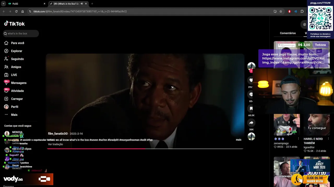Image resolution: width=334 pixels, height=187 pixels.
Task: Open zeroemprego video thumbnail
Action: coord(287,125)
